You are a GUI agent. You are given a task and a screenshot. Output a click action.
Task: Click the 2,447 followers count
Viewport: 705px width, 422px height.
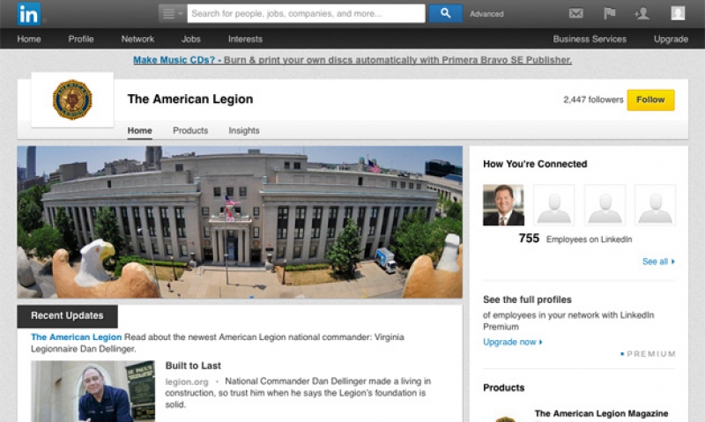pos(593,100)
